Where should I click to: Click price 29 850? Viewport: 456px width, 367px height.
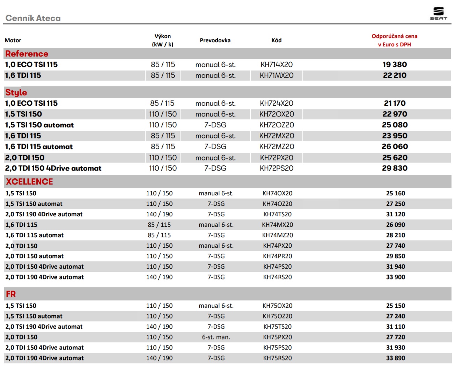coord(396,256)
